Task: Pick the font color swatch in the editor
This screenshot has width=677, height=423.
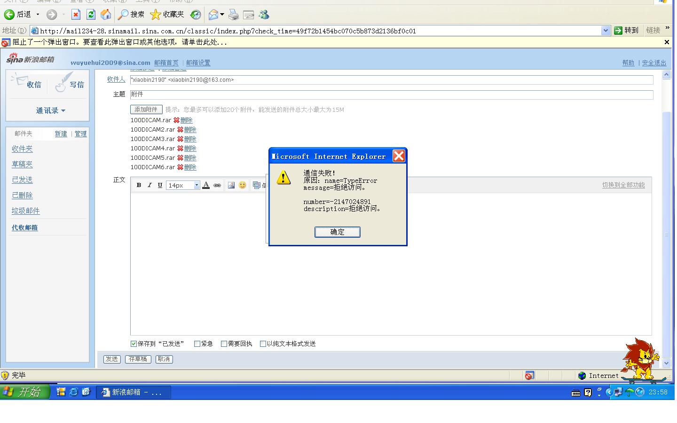Action: (206, 185)
